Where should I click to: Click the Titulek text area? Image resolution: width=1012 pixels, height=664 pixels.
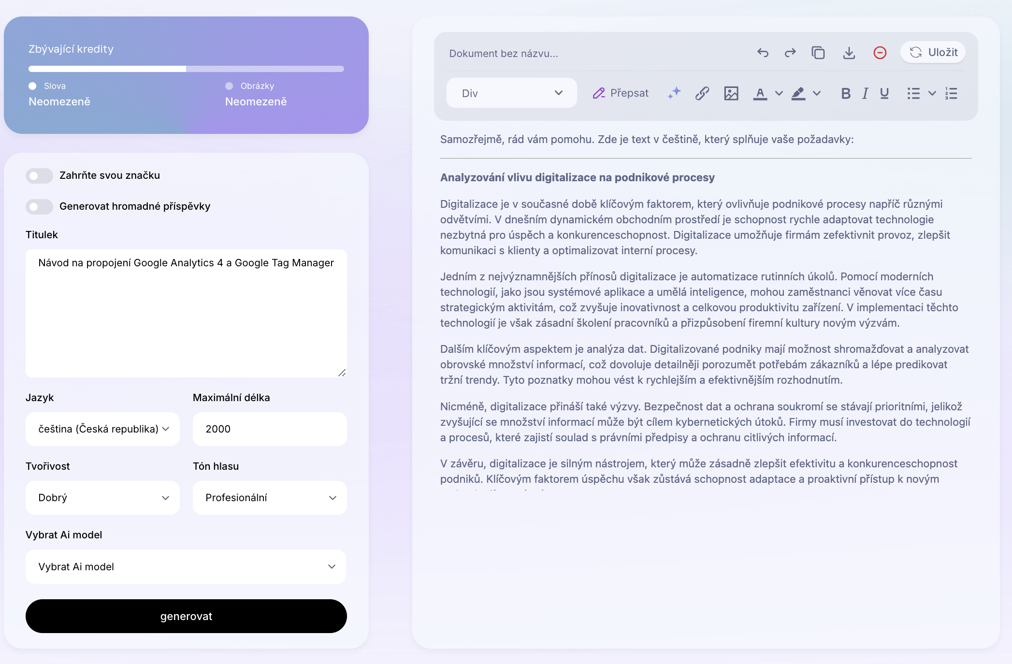(186, 313)
